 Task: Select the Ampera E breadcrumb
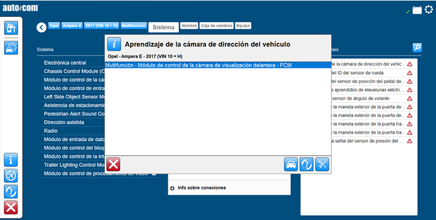pyautogui.click(x=72, y=26)
